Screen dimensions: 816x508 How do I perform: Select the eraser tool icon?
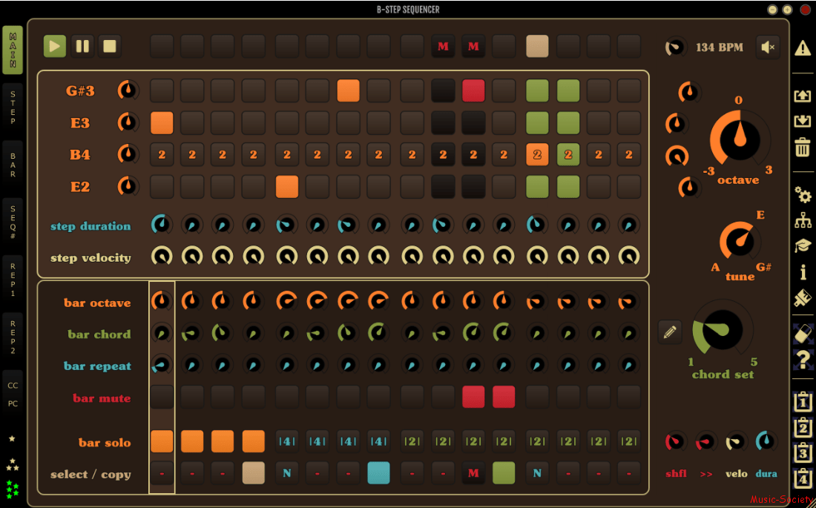pos(803,334)
